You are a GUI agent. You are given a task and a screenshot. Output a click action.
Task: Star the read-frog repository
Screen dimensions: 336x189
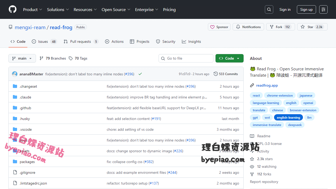pos(312,27)
